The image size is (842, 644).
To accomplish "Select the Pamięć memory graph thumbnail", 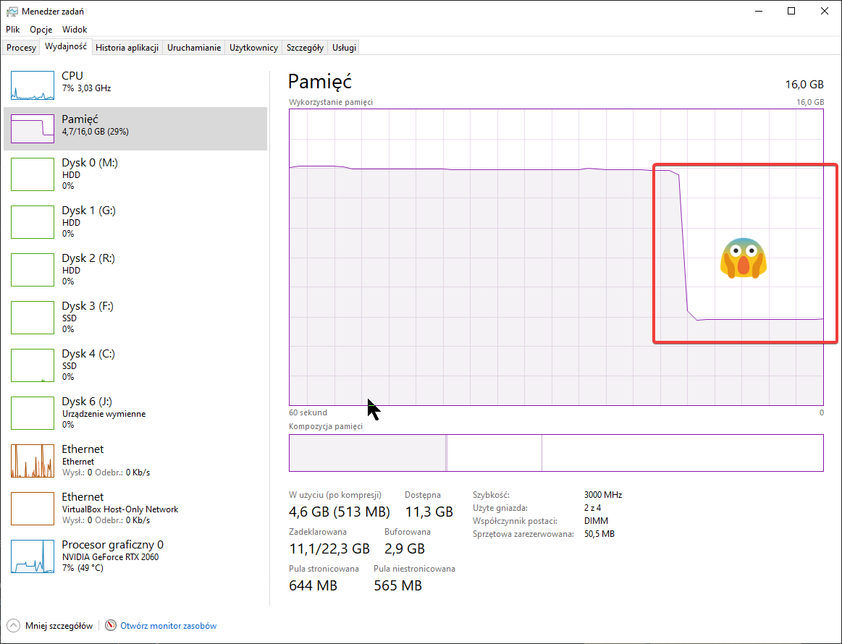I will [x=33, y=129].
